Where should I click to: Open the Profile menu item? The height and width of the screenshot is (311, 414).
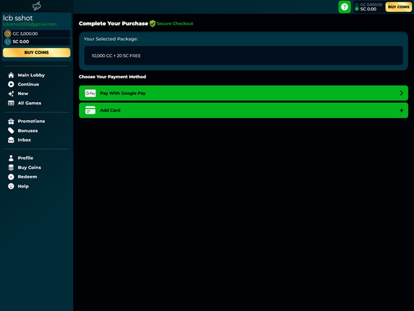click(x=25, y=158)
